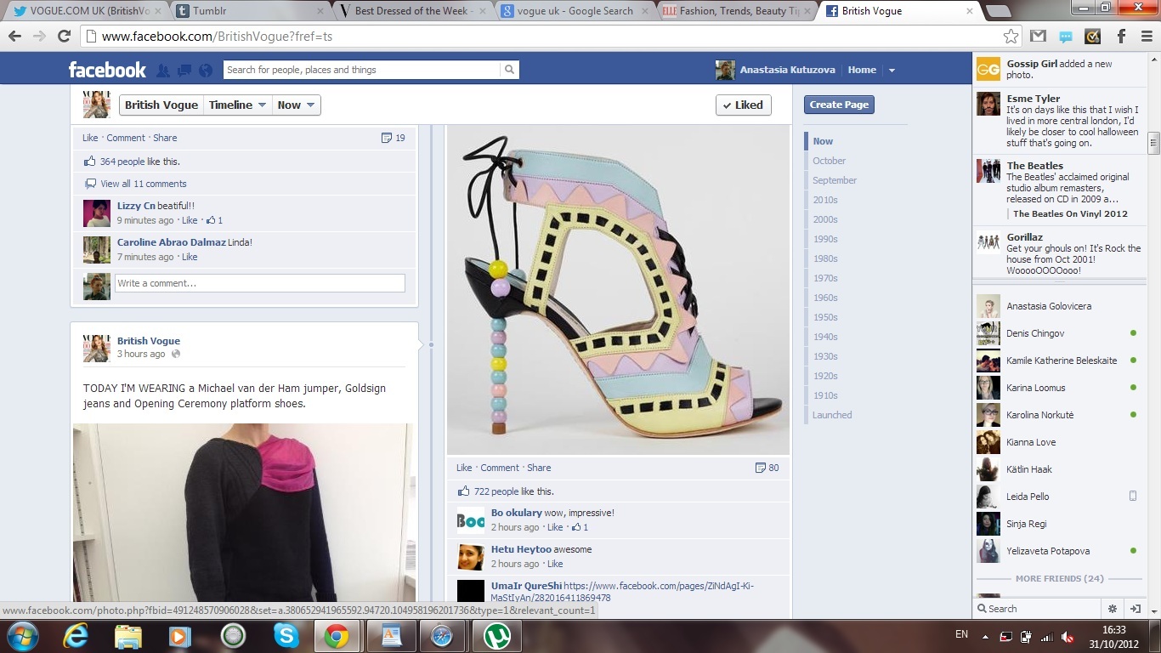1161x653 pixels.
Task: Toggle the Liked button
Action: click(744, 105)
